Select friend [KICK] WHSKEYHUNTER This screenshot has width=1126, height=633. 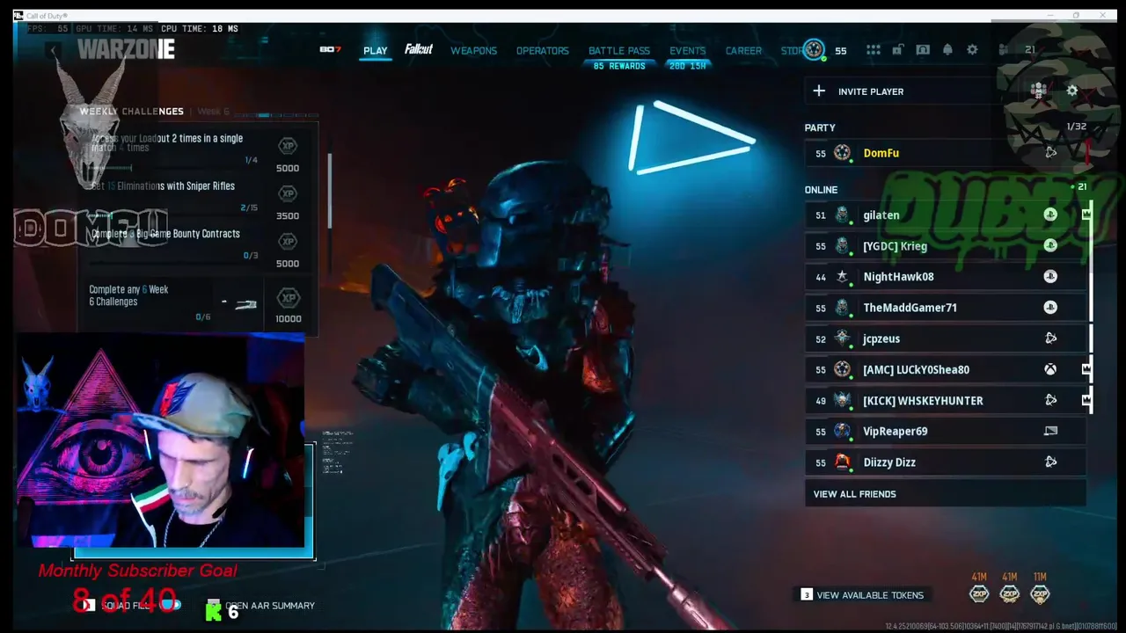pyautogui.click(x=946, y=400)
